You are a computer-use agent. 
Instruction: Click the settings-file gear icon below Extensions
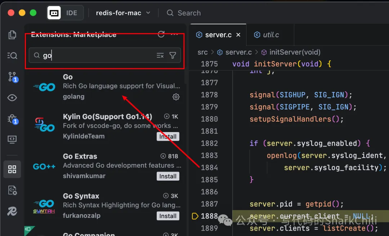tap(12, 190)
